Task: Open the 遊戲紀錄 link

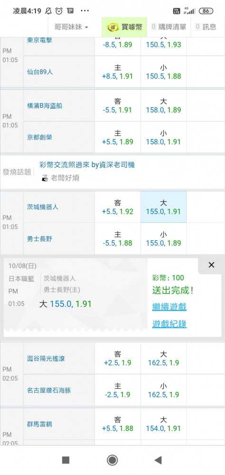Action: pyautogui.click(x=169, y=324)
